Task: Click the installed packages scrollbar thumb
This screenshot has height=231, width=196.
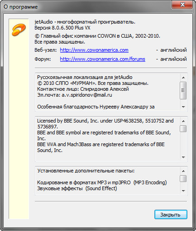Action: [x=183, y=178]
